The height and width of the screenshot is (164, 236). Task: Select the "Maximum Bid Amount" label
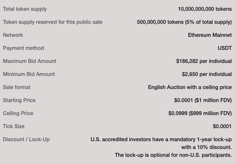(x=30, y=61)
